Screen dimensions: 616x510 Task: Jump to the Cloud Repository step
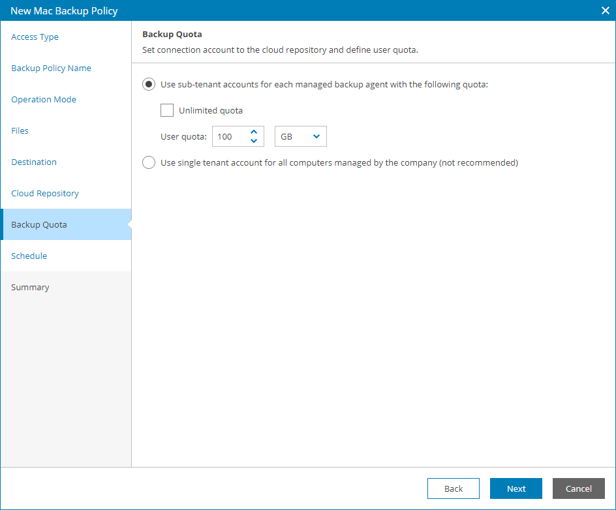[44, 193]
